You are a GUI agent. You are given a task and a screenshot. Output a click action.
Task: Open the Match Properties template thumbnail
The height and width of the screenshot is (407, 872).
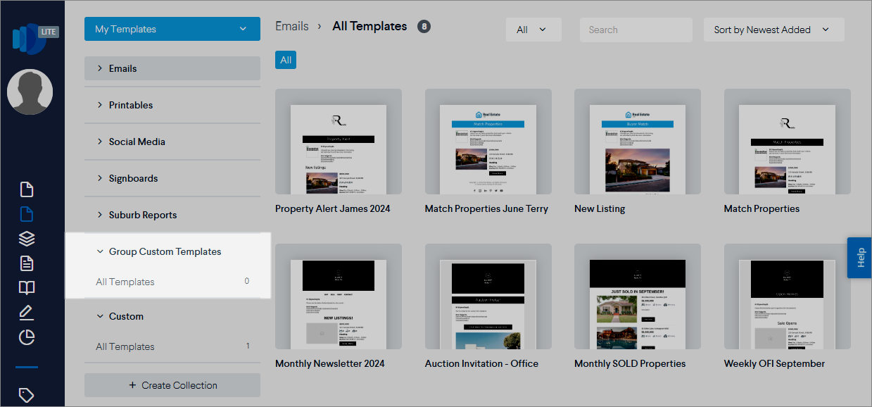coord(788,142)
